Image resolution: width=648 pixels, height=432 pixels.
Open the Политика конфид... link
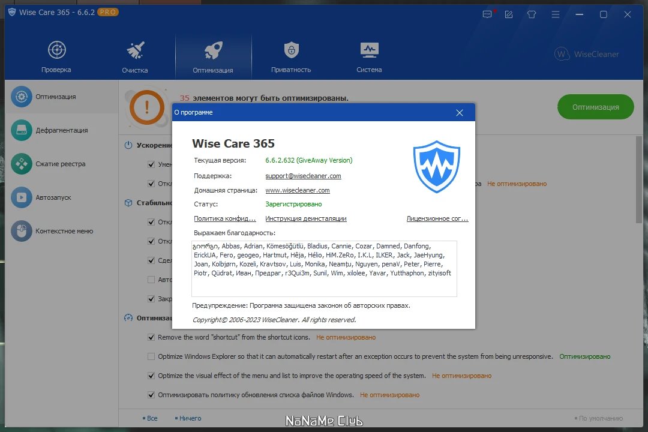point(224,218)
